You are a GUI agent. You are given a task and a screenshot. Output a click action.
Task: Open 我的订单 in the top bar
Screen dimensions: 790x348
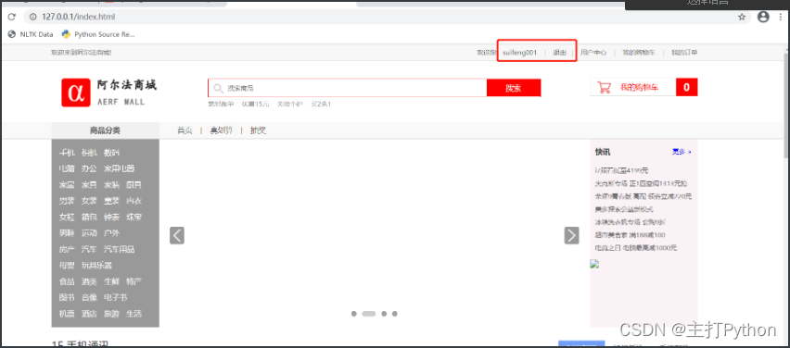pos(684,53)
